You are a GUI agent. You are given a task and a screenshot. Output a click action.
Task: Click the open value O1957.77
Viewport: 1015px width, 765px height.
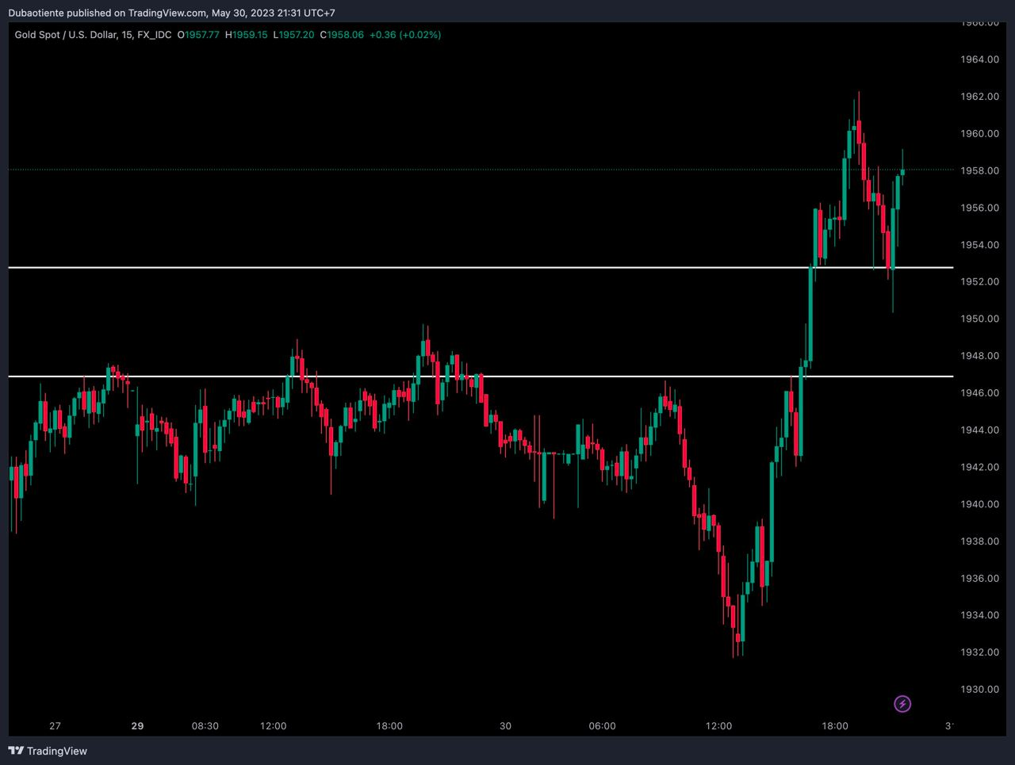tap(198, 35)
